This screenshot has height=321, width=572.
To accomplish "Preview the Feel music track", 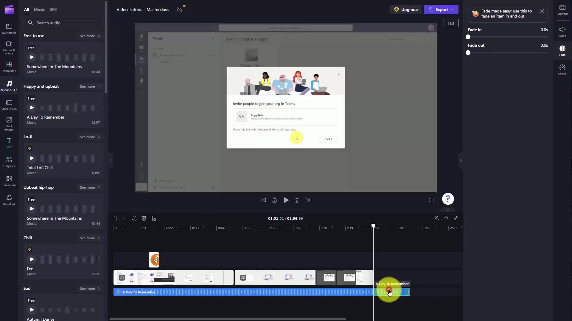I will pyautogui.click(x=32, y=259).
